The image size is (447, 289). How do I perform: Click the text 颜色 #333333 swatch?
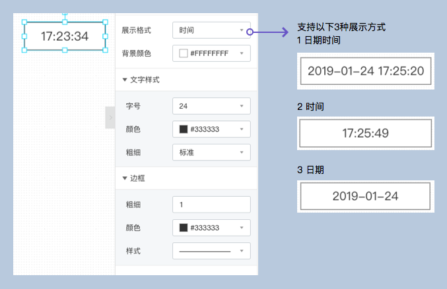tap(184, 129)
